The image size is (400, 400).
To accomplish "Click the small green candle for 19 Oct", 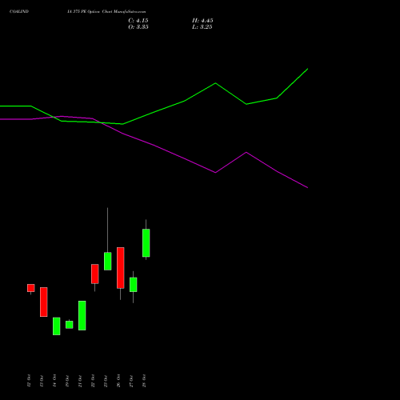I will click(x=70, y=325).
